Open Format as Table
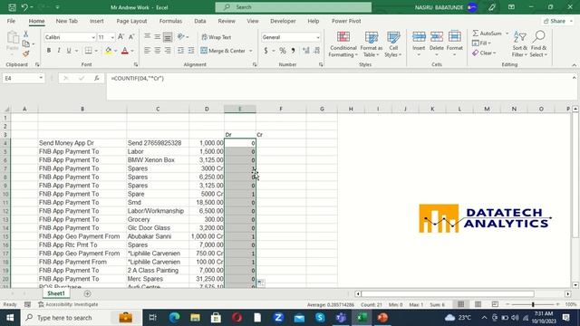This screenshot has width=580, height=326. pos(371,44)
